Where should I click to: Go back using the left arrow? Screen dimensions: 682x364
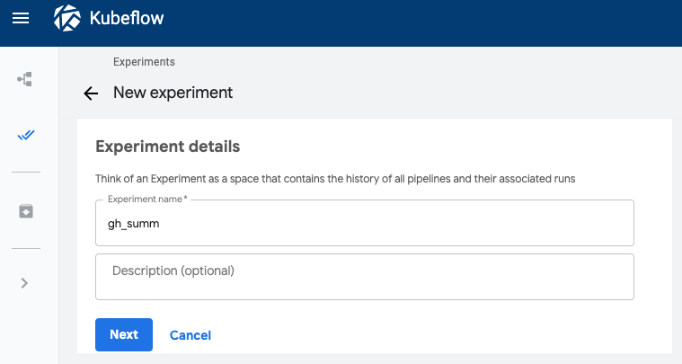(x=90, y=93)
